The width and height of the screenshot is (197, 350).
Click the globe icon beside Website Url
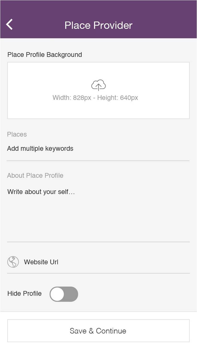(x=13, y=262)
